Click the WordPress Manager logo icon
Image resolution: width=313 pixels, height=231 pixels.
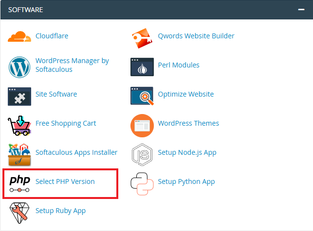point(19,66)
